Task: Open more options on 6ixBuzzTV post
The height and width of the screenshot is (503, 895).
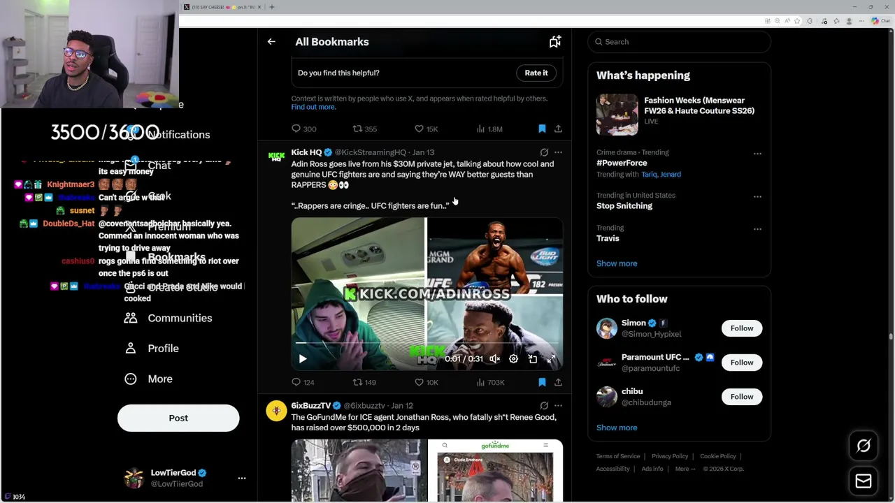Action: 558,406
